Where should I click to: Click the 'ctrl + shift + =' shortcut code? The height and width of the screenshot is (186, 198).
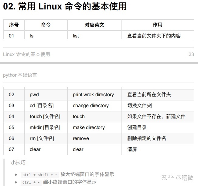click(40, 175)
